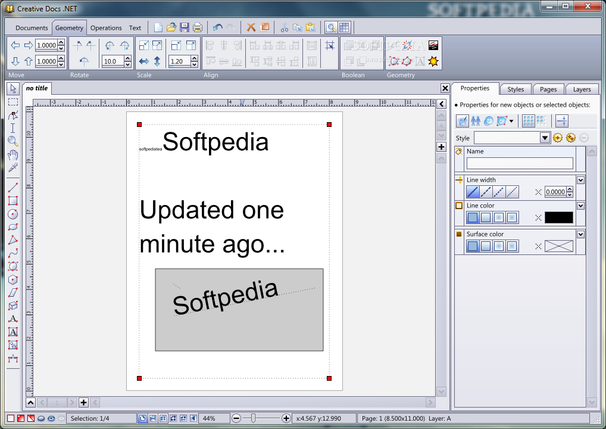Click the Line width value field
Image resolution: width=606 pixels, height=429 pixels.
tap(555, 192)
